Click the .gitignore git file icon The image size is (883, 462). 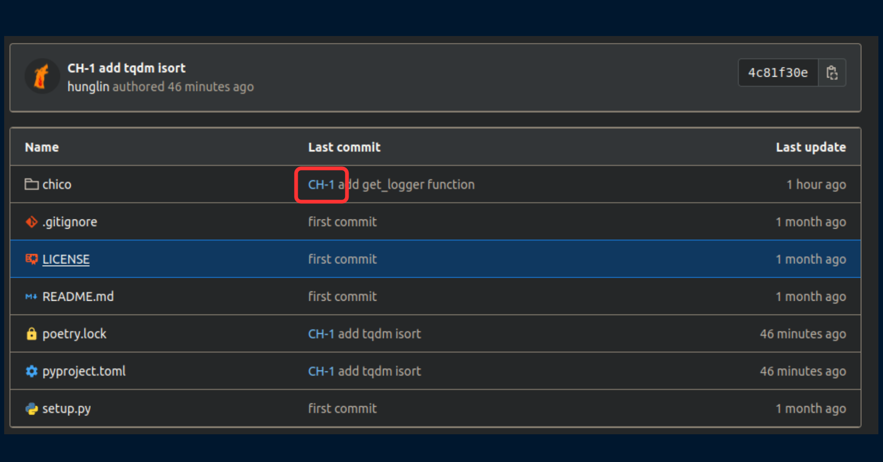coord(31,222)
